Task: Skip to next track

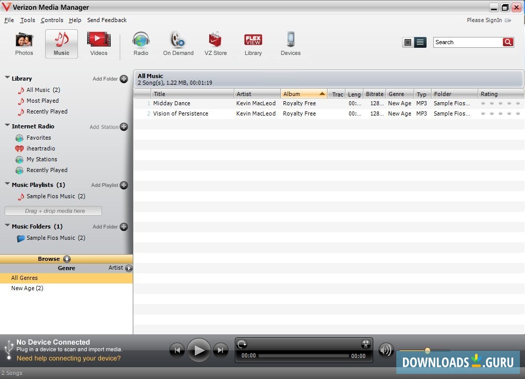Action: pos(220,350)
